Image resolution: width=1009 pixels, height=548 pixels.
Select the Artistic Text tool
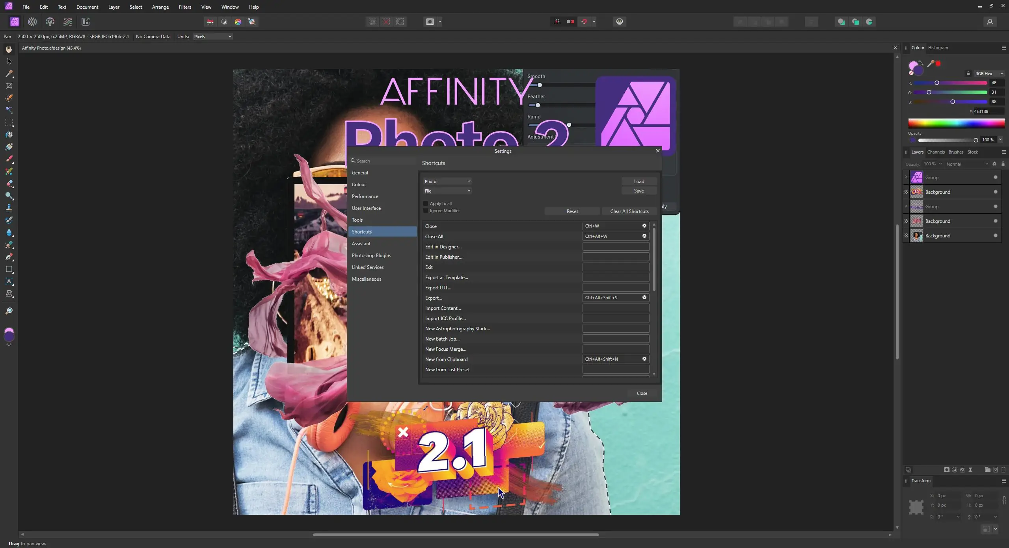[x=9, y=281]
